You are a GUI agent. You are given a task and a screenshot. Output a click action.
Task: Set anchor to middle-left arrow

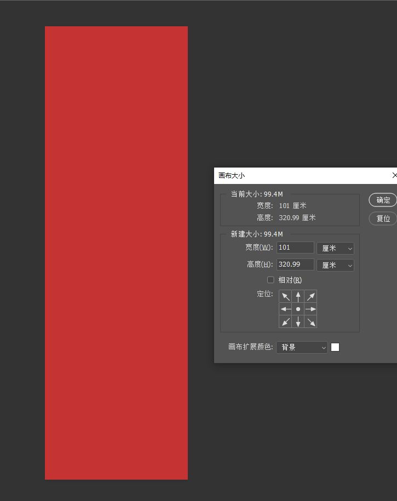tap(285, 309)
